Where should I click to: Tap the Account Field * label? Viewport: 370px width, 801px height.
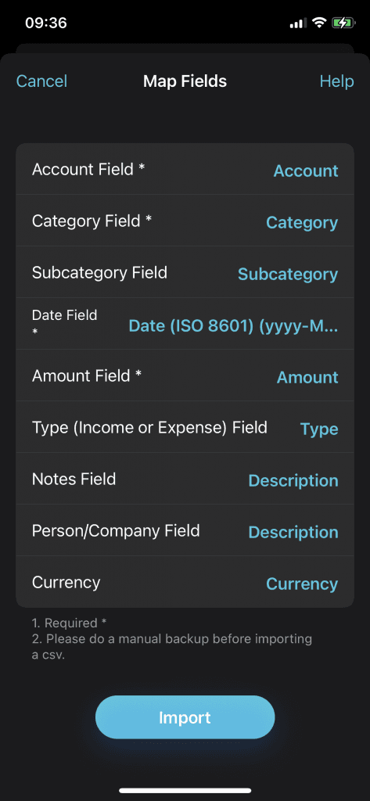(x=88, y=169)
